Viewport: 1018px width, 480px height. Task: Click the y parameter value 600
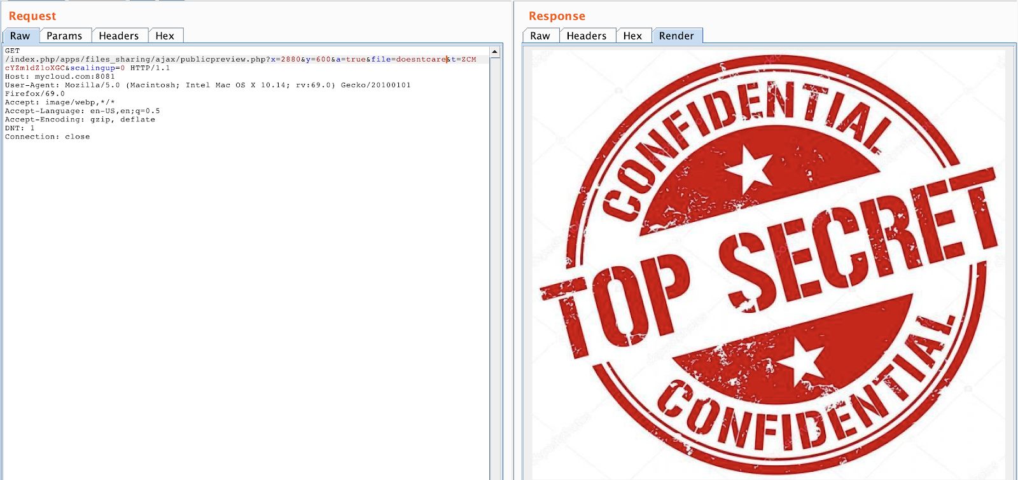(323, 59)
